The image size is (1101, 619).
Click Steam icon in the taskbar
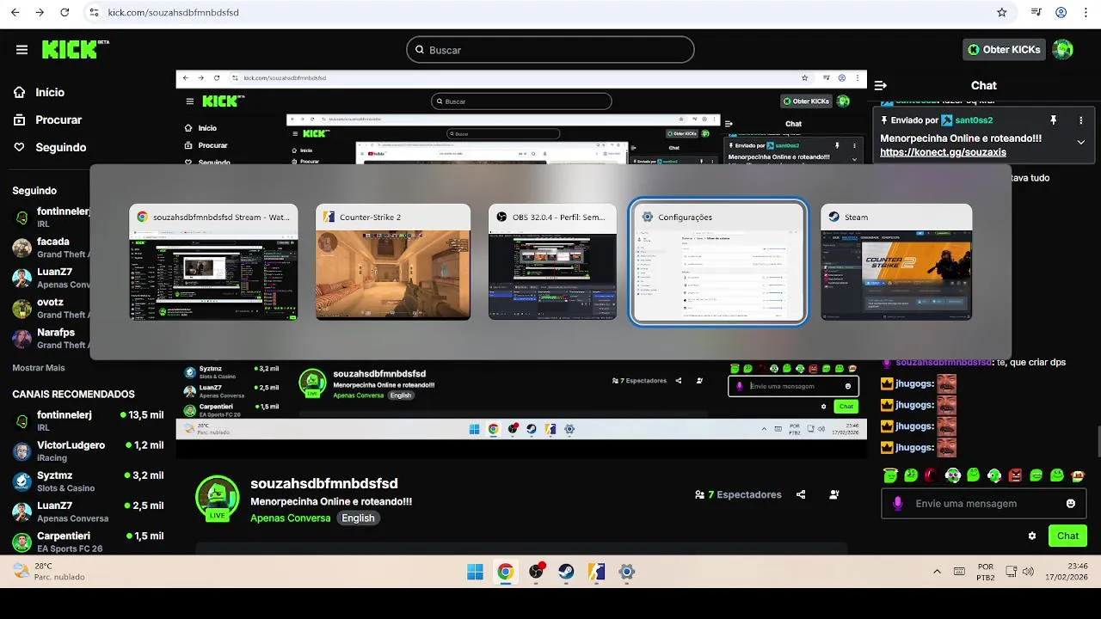pyautogui.click(x=566, y=572)
